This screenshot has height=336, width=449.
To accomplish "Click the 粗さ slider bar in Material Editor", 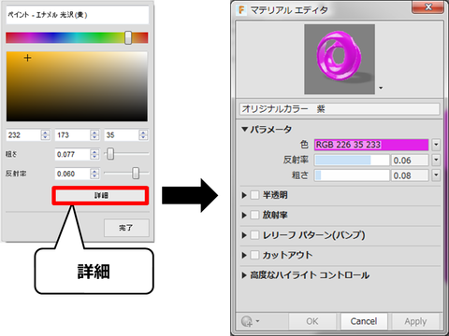I will [352, 175].
